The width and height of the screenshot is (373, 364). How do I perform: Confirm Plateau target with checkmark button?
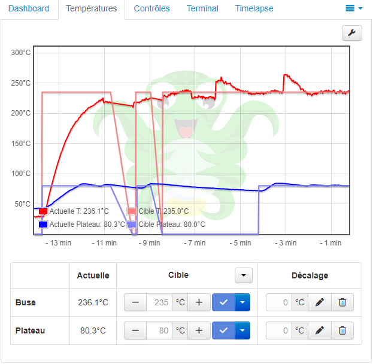tap(223, 330)
